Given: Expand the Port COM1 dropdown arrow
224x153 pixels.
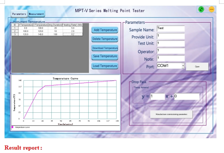Looking at the screenshot, I should [183, 66].
